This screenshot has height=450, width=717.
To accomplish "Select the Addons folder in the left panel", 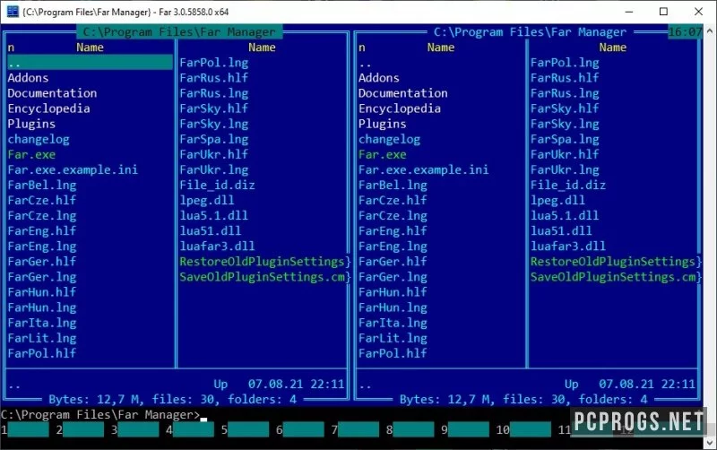I will tap(28, 78).
